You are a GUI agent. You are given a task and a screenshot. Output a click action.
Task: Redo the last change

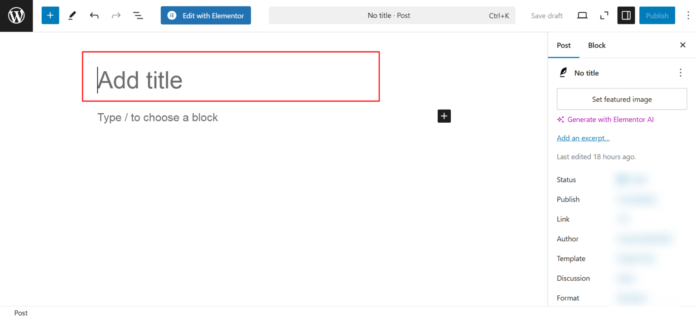click(116, 15)
